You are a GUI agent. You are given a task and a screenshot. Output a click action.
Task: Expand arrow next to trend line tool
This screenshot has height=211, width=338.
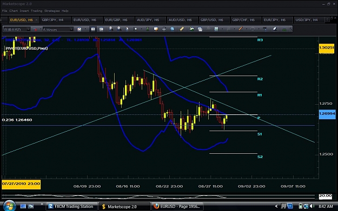247,29
